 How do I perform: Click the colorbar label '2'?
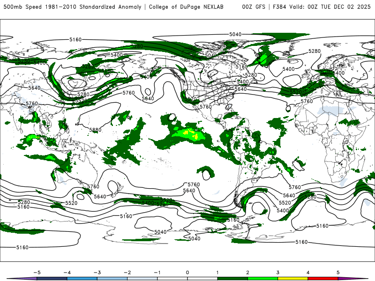click(x=247, y=273)
